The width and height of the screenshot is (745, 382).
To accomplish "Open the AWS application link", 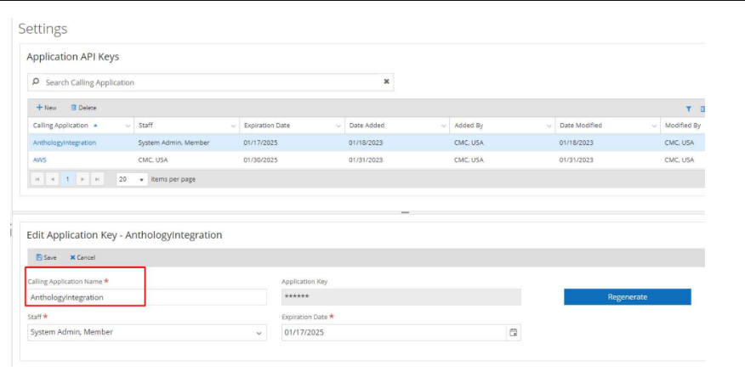I will point(40,160).
